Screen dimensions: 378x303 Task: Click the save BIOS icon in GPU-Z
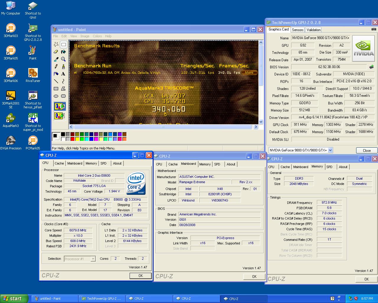click(x=372, y=67)
